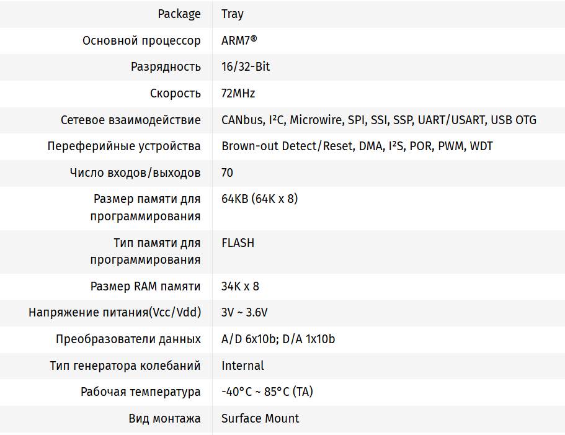The width and height of the screenshot is (565, 435).
Task: Click the '72MHz' speed value
Action: pos(238,94)
